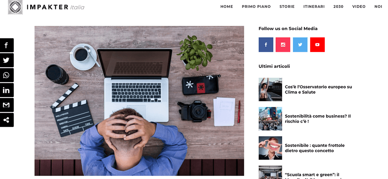
Task: Open the VIDEO section
Action: click(359, 7)
